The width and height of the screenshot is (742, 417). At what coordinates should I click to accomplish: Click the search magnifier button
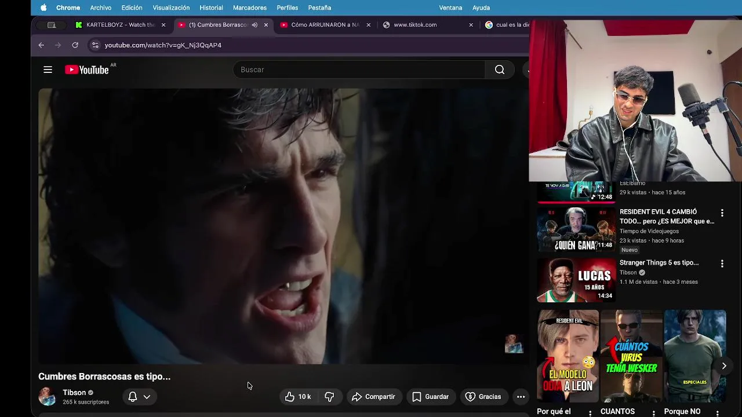click(x=499, y=69)
